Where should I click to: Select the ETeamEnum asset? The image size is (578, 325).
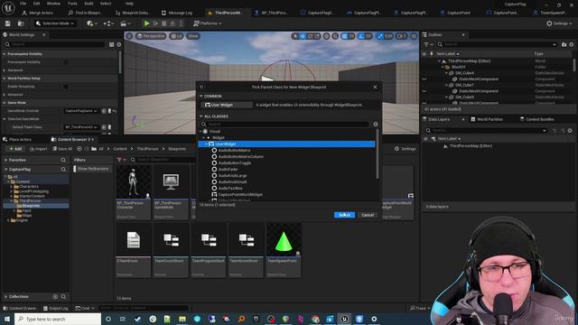coord(133,240)
